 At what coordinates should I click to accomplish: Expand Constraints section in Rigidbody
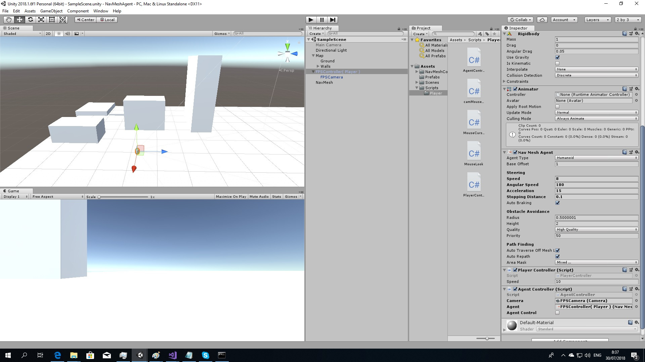(x=504, y=81)
